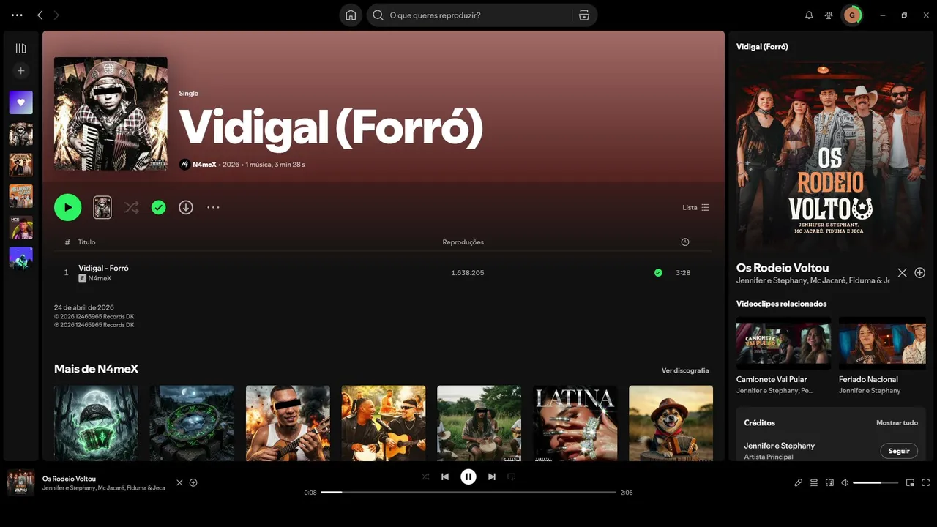Dismiss the track with the bottom bar X
Screen dimensions: 937x527
pyautogui.click(x=179, y=482)
